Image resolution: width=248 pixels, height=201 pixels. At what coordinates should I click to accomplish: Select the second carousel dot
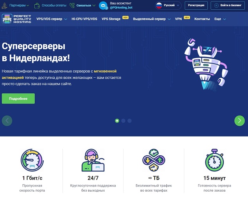coord(123,121)
